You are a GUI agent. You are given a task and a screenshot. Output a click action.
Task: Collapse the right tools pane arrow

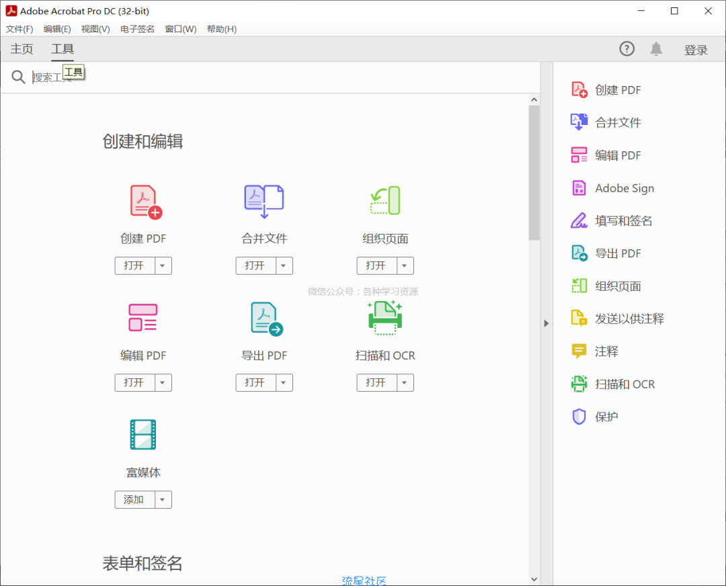547,323
